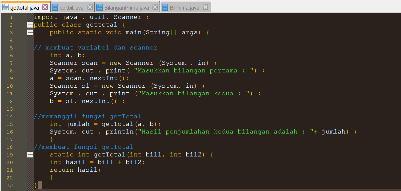Click line number 23 in the margin

[9, 185]
